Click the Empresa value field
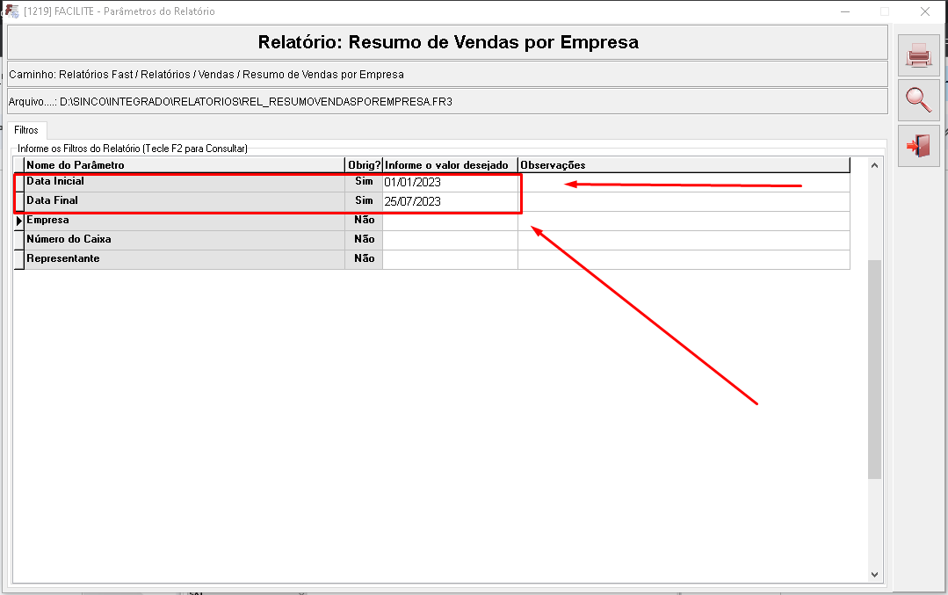948x595 pixels. point(450,221)
